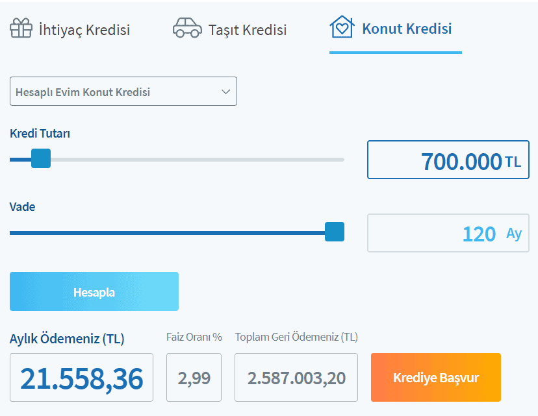The height and width of the screenshot is (416, 538).
Task: Click the 2,99 Faiz Oranı box
Action: point(194,378)
